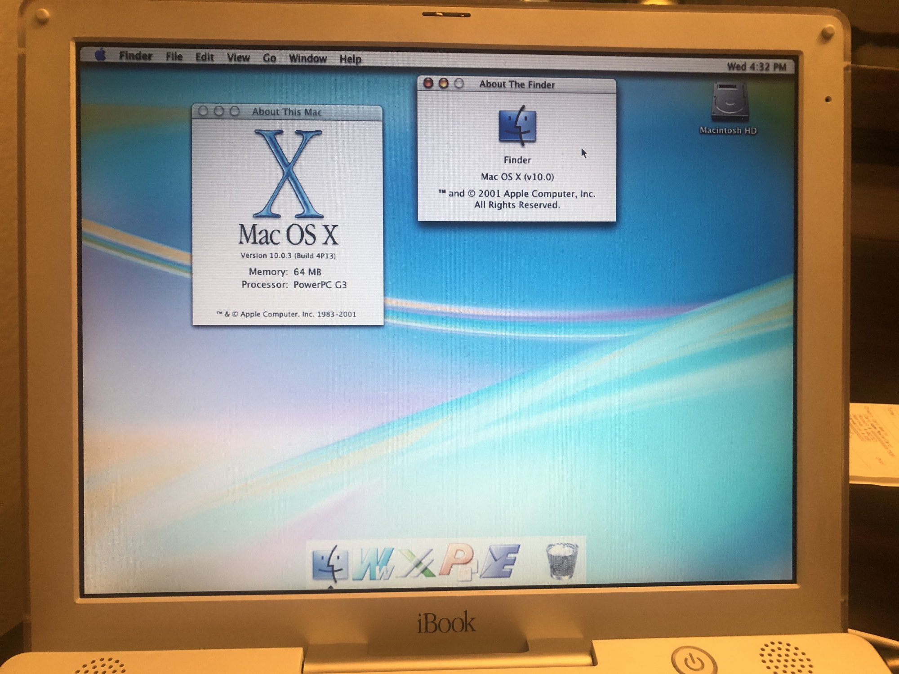The height and width of the screenshot is (674, 899).
Task: Open the Edit menu
Action: coord(204,57)
